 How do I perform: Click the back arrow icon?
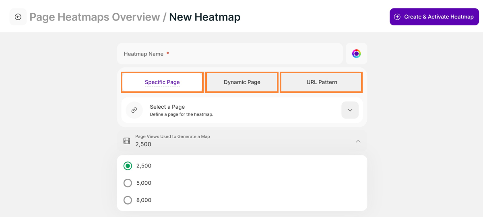[x=18, y=17]
